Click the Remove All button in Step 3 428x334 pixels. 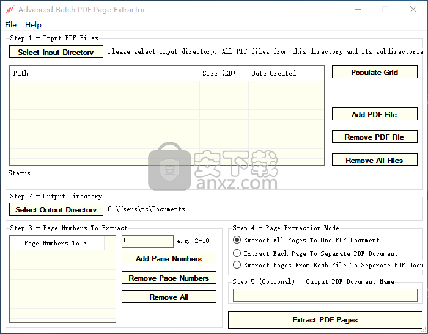[169, 297]
